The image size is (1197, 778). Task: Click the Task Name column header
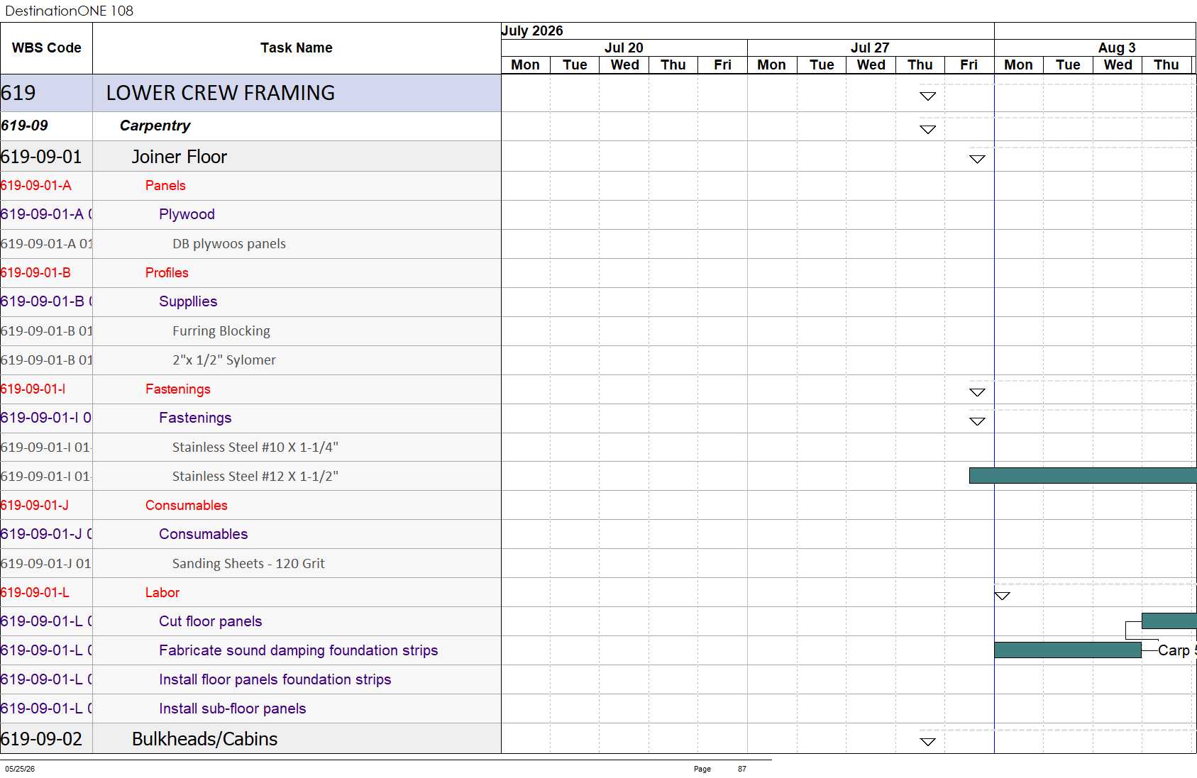click(x=297, y=48)
